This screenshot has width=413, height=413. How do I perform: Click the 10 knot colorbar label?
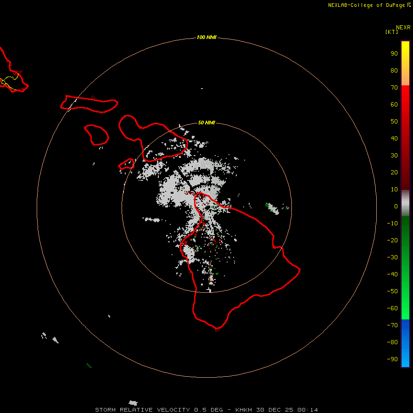394,190
